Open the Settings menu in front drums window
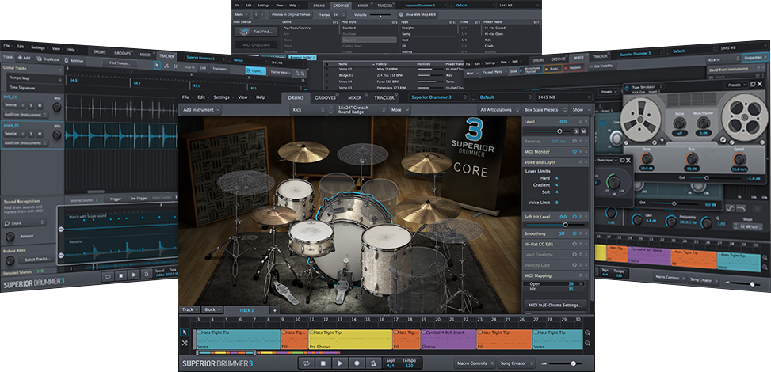The height and width of the screenshot is (372, 771). (222, 97)
